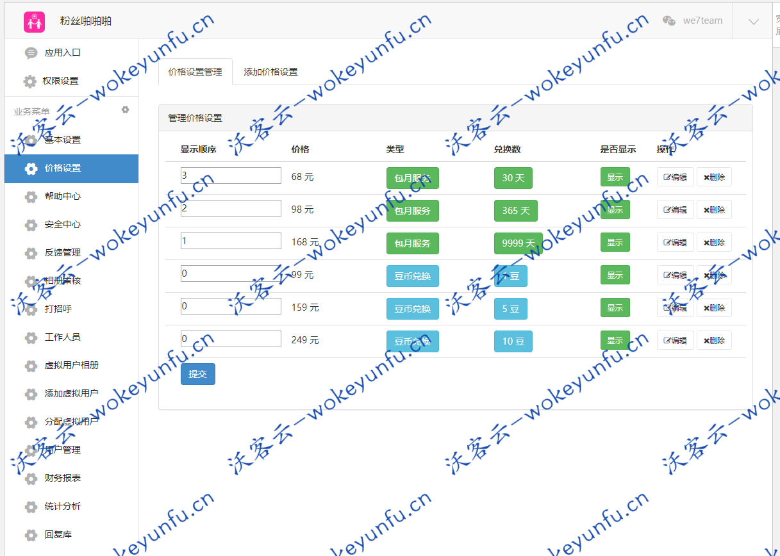Delete the 159 元 price entry
780x556 pixels.
click(714, 307)
